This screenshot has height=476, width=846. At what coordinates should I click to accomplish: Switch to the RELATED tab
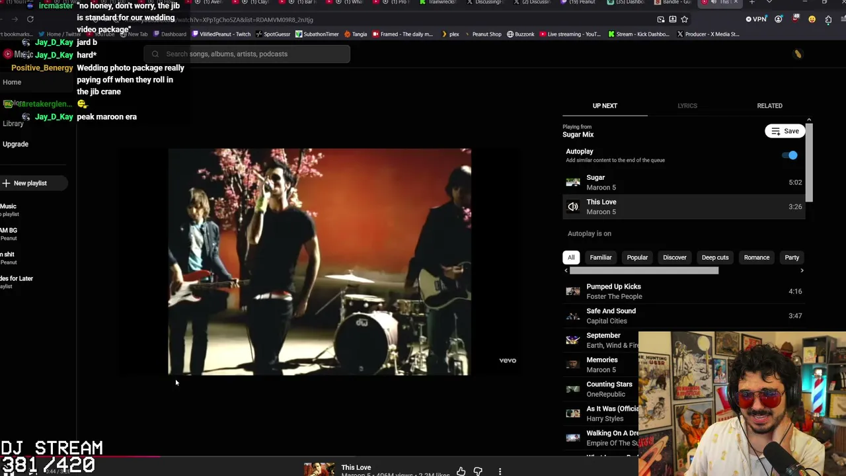tap(769, 106)
